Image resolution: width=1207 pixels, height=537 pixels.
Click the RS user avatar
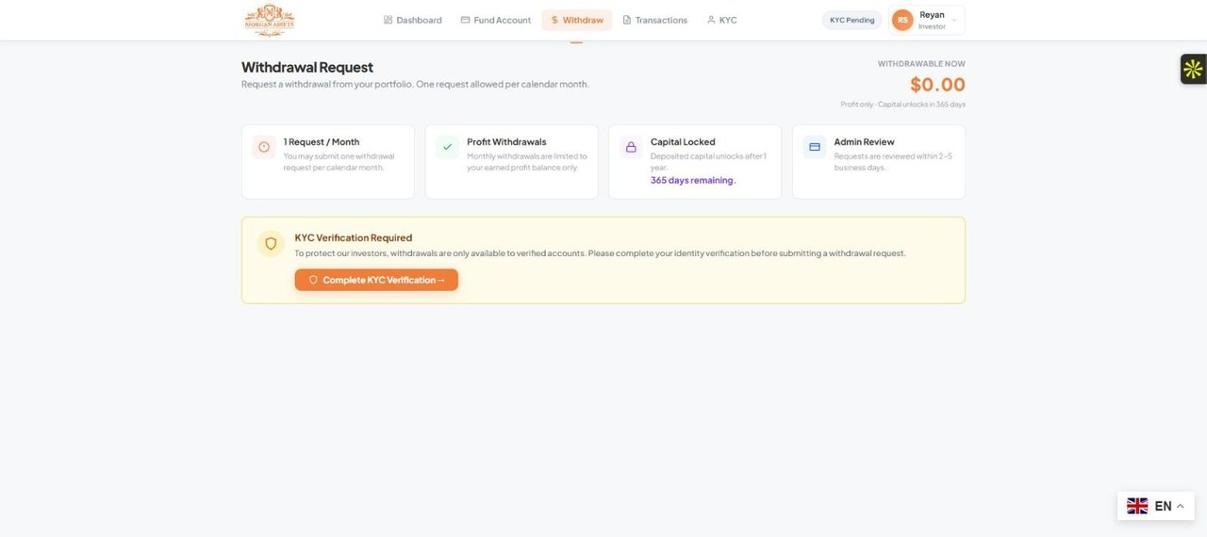click(x=902, y=20)
